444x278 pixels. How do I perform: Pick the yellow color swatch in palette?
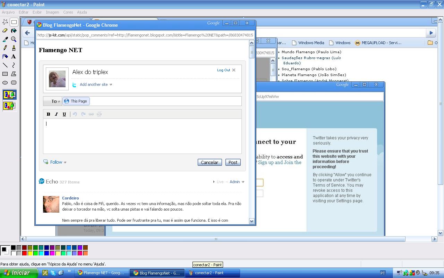point(30,253)
